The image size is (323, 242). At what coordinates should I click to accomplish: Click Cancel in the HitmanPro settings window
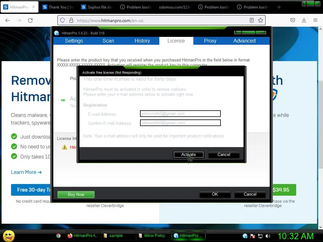(250, 194)
